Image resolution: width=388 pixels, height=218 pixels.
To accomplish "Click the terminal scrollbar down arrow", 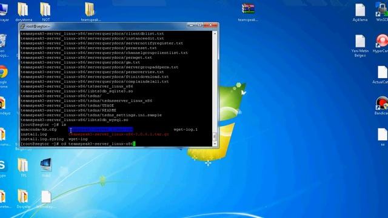I will point(215,144).
